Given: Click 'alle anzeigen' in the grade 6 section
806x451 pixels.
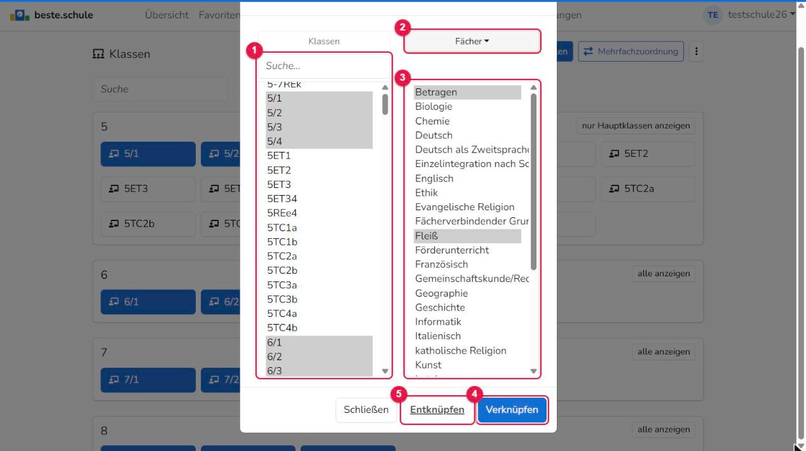Looking at the screenshot, I should click(664, 274).
